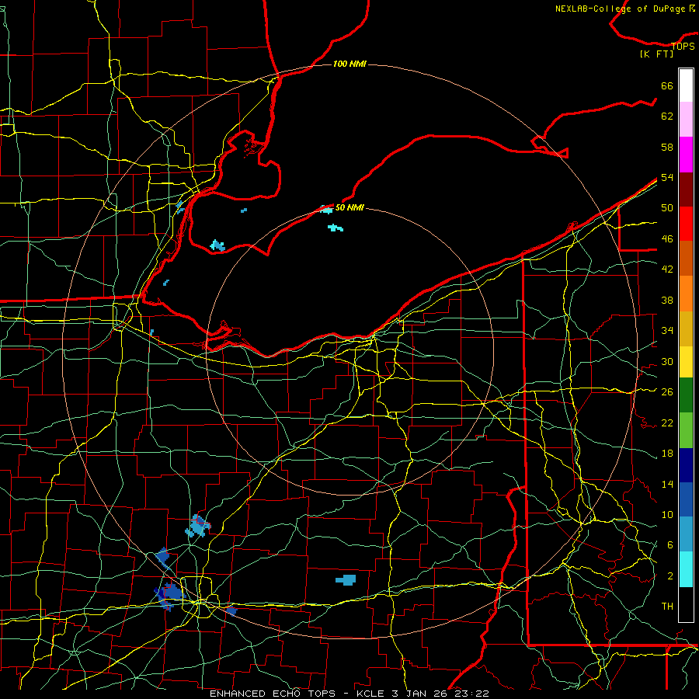Pick the white swatch beside 66

pyautogui.click(x=686, y=85)
